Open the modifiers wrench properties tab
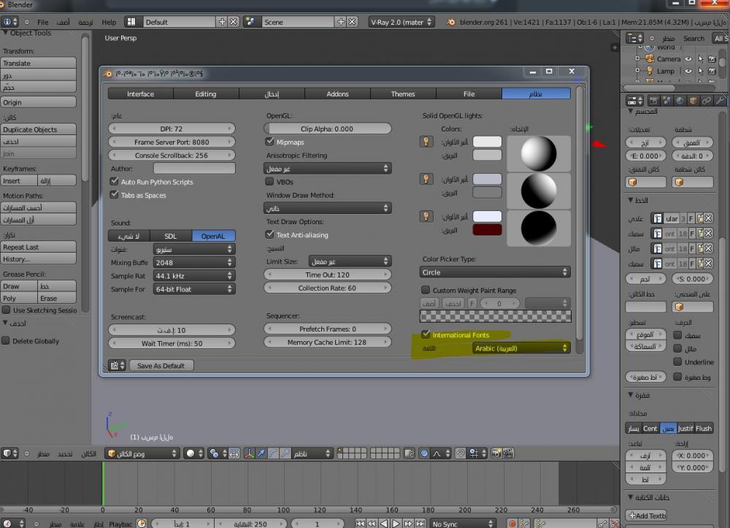Screen dimensions: 730x528 click(x=719, y=101)
